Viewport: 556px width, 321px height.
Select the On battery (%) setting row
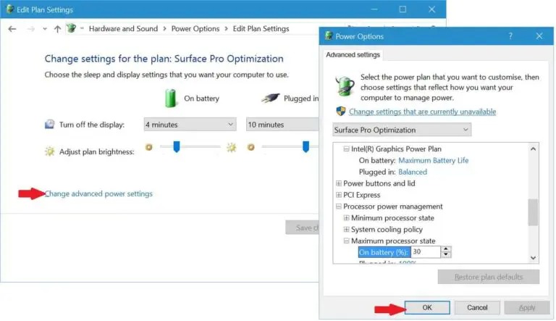[384, 252]
